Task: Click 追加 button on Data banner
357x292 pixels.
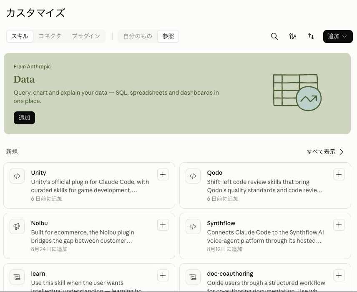Action: click(24, 118)
